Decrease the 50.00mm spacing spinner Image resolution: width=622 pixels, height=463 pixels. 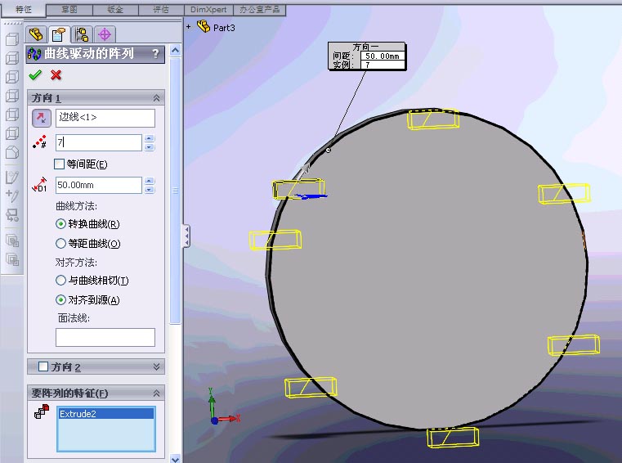pos(149,190)
